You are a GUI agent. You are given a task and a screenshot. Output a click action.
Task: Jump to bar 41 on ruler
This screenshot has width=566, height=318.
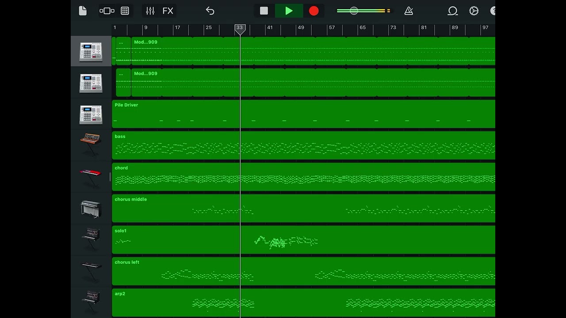[x=270, y=27]
